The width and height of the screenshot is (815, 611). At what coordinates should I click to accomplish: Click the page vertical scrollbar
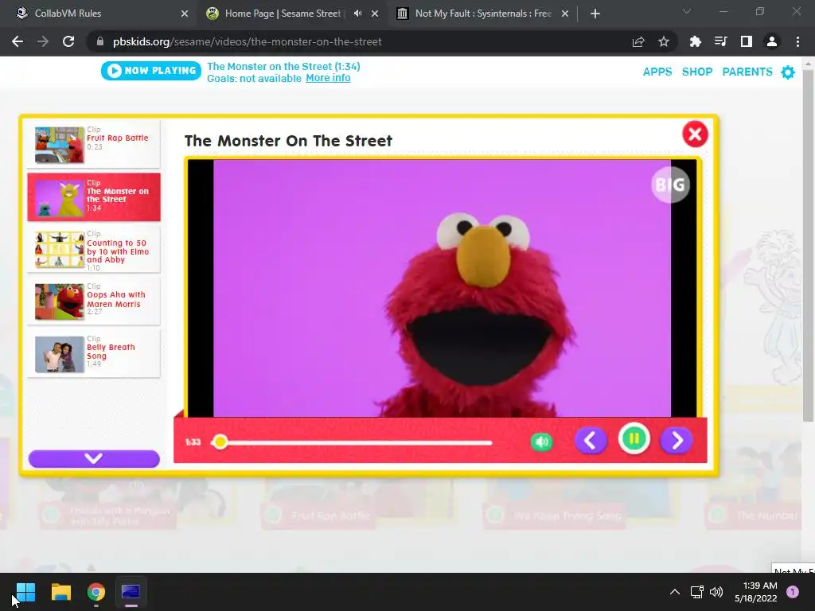808,244
